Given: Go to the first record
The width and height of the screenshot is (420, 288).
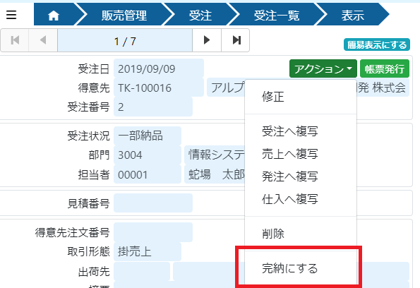Looking at the screenshot, I should (15, 40).
